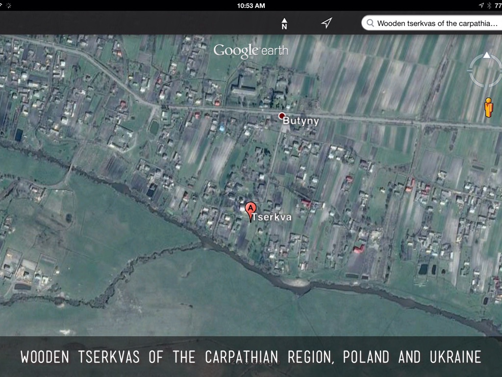This screenshot has height=377, width=502.
Task: Tap the large building north of Butyny road
Action: pos(244,85)
